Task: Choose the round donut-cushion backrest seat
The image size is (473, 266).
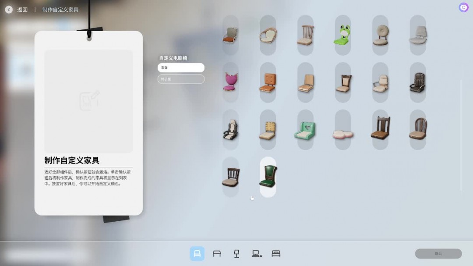Action: [380, 35]
